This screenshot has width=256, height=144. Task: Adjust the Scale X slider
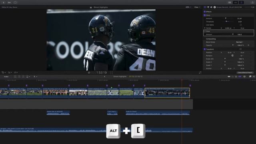(225, 62)
